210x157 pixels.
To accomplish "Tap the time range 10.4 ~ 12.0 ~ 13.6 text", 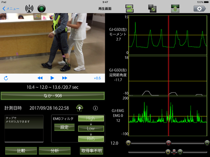I will [x=52, y=87].
